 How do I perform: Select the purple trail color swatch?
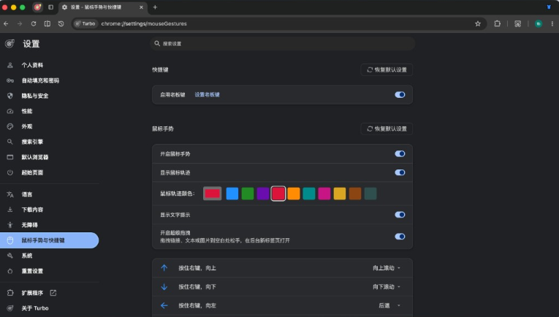point(263,194)
